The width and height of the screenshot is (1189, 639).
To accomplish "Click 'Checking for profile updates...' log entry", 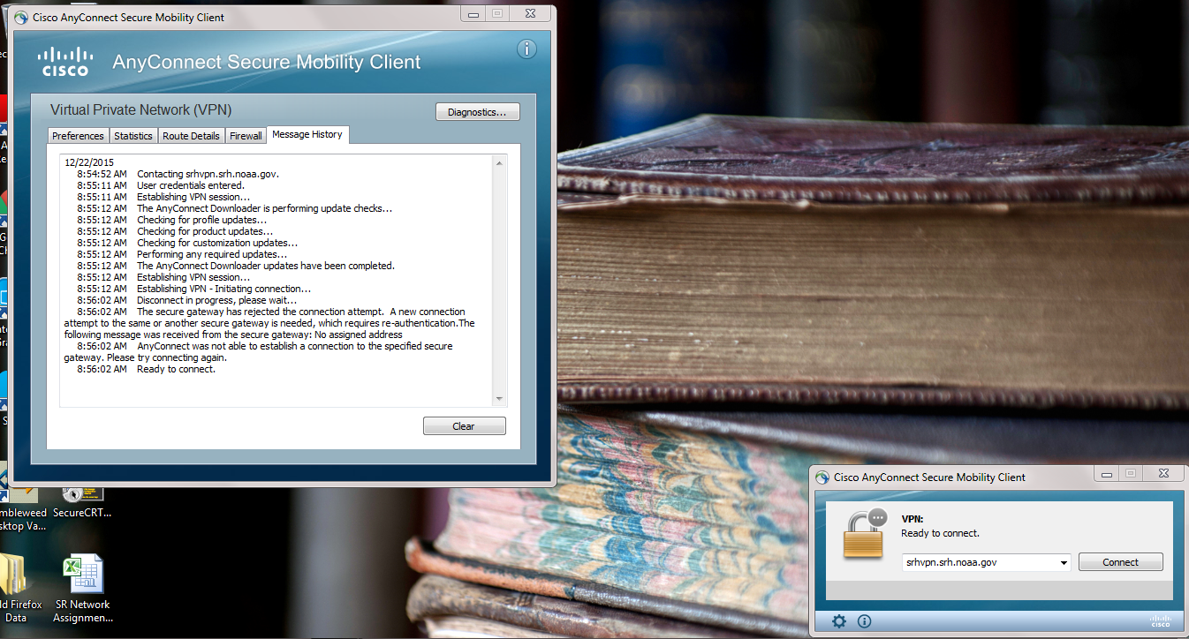I will [201, 220].
